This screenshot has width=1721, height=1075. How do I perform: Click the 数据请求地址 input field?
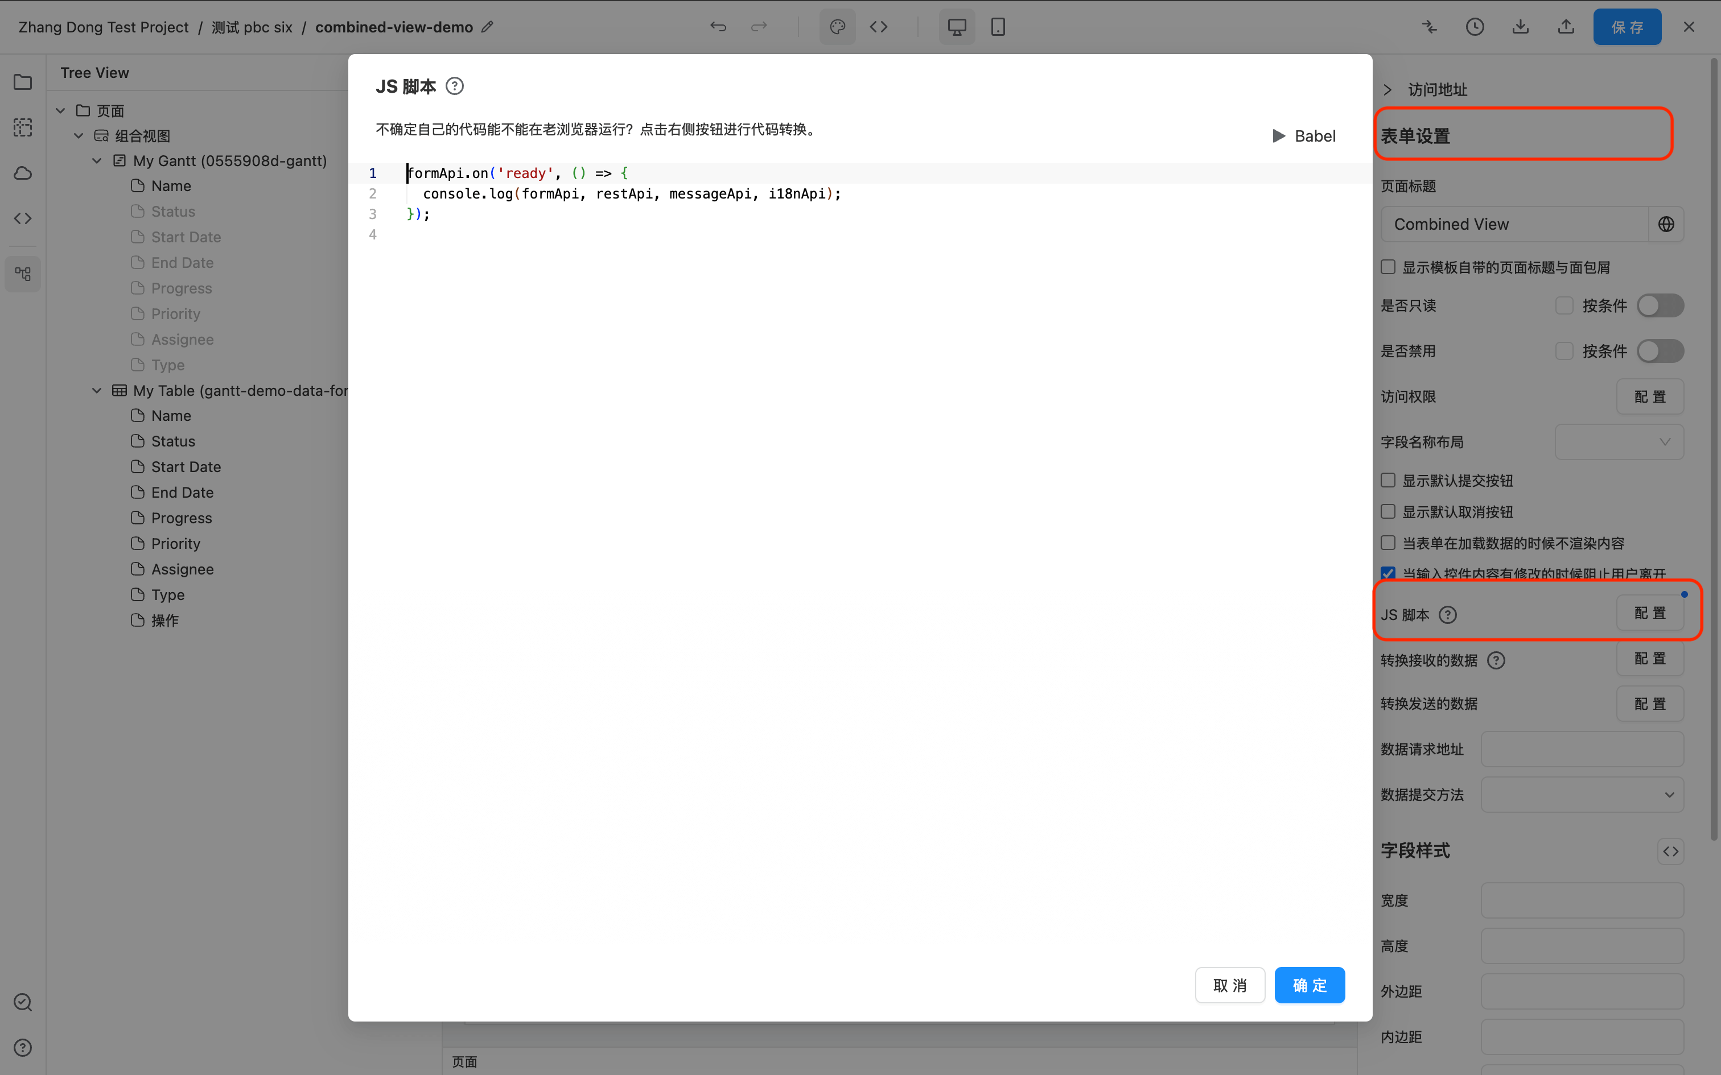(1582, 750)
